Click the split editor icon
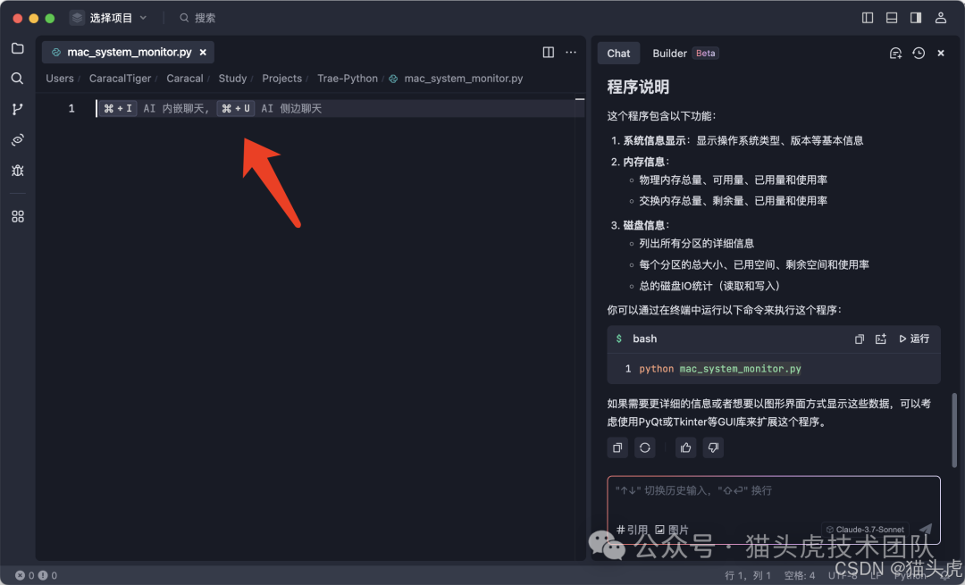965x585 pixels. (x=549, y=53)
